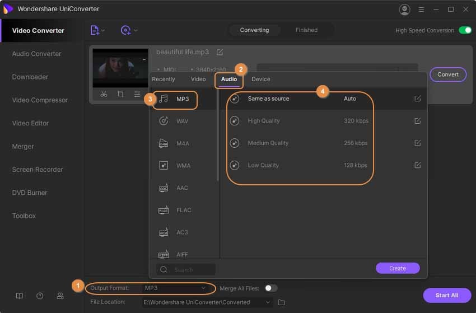The image size is (476, 313).
Task: Choose the FLAC format
Action: [x=184, y=210]
